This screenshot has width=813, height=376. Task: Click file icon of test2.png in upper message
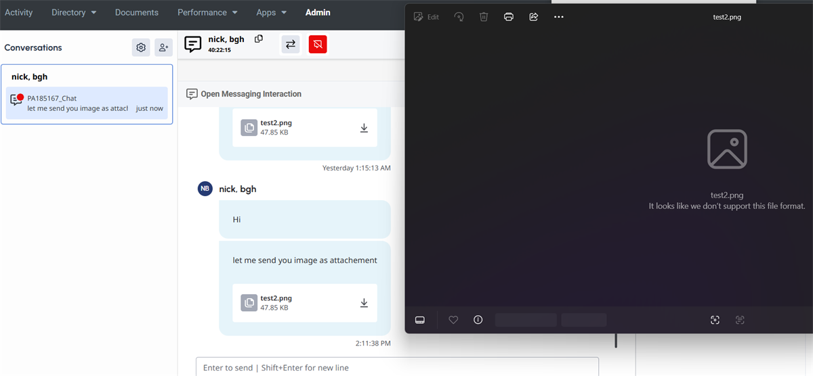tap(249, 128)
